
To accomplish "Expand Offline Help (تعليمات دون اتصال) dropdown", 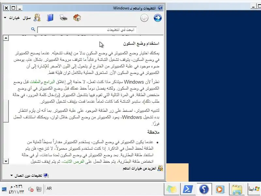I will tap(26, 176).
